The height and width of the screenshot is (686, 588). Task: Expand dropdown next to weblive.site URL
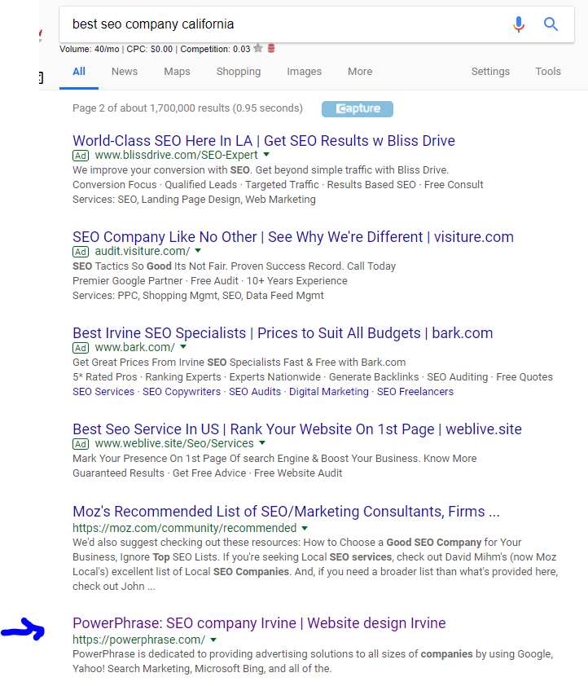click(262, 442)
